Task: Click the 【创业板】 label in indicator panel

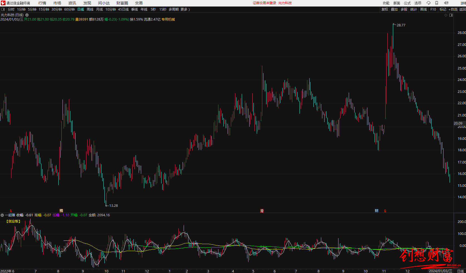Action: tap(13, 221)
